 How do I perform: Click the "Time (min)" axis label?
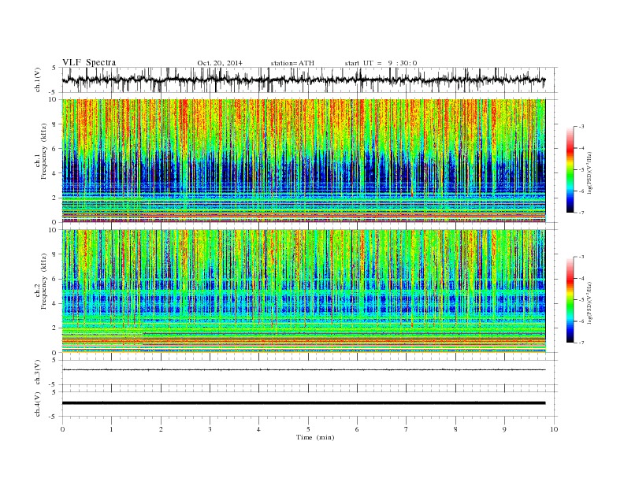pos(315,437)
